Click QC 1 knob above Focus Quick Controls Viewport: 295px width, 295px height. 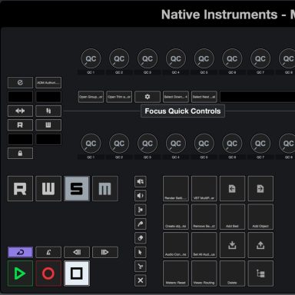pos(91,58)
